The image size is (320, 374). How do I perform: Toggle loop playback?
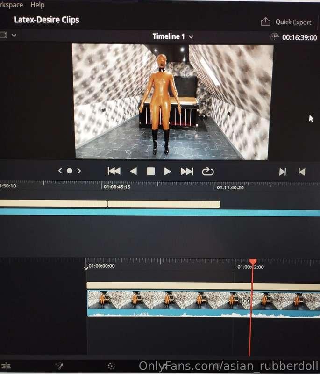(208, 171)
